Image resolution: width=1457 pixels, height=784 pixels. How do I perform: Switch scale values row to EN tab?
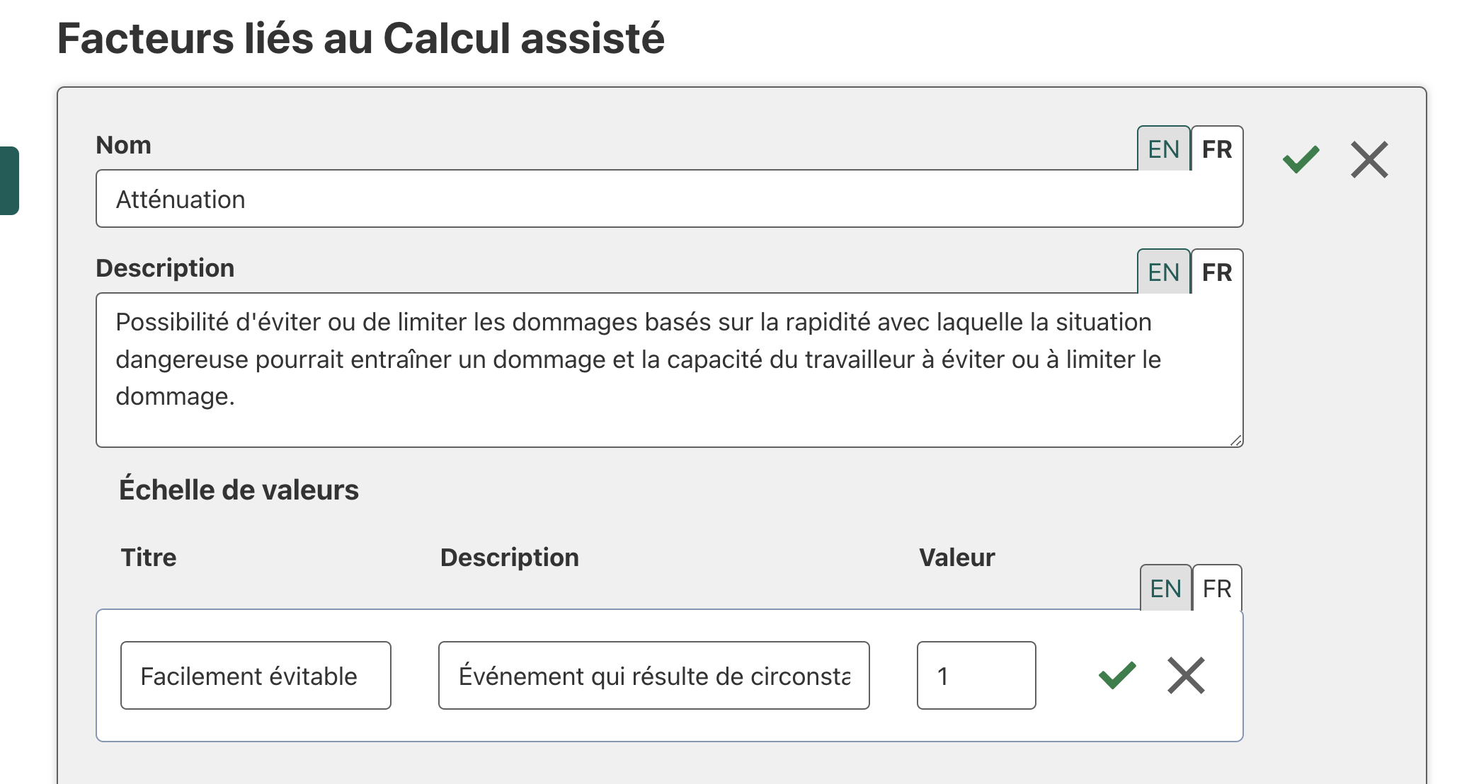pos(1165,588)
